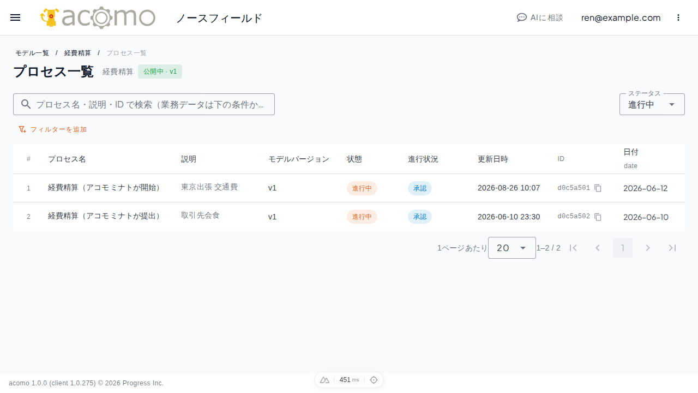698x393 pixels.
Task: Click the 公開中 · v1 status chip
Action: tap(160, 72)
